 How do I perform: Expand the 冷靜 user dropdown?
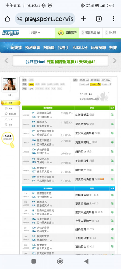pyautogui.click(x=35, y=33)
